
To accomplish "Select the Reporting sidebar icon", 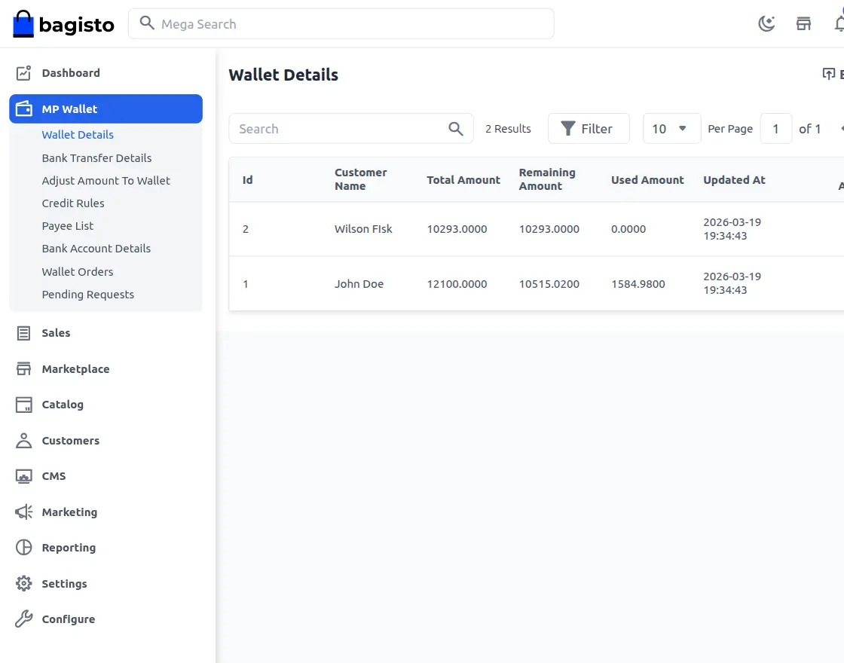I will [x=23, y=548].
